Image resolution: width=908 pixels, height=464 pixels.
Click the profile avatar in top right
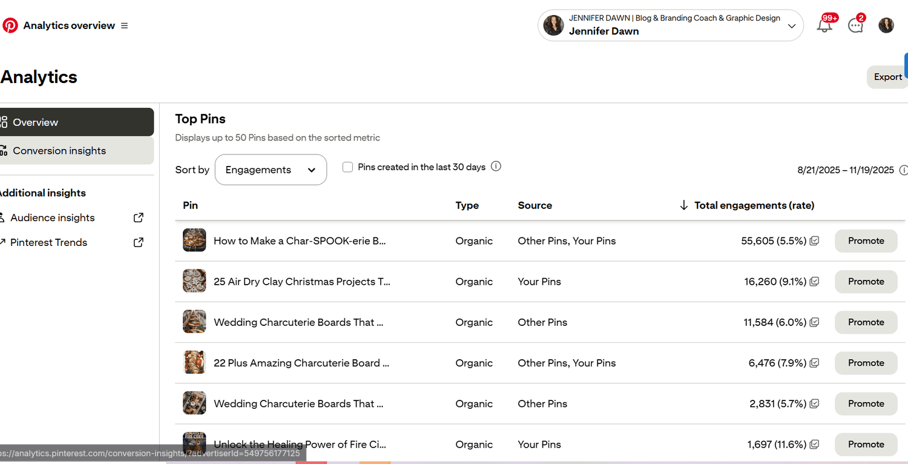pyautogui.click(x=886, y=25)
